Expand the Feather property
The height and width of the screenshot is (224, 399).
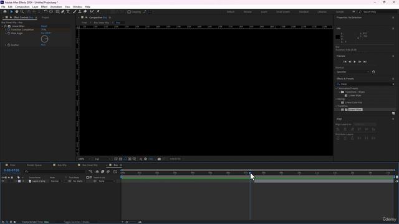click(6, 45)
